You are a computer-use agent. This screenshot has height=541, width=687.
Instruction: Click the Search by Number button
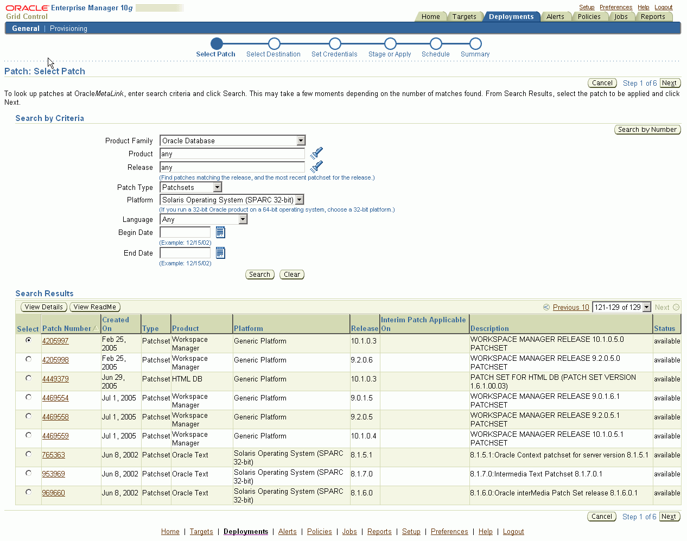pyautogui.click(x=647, y=129)
